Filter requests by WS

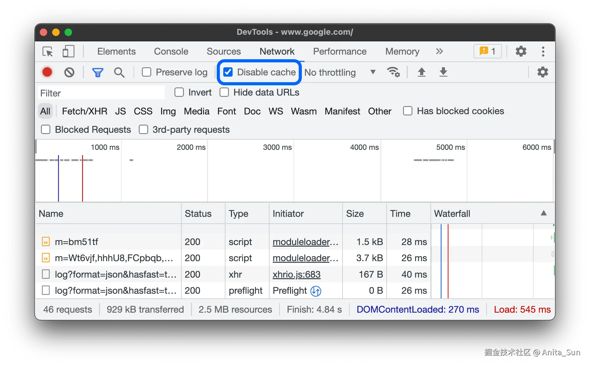[x=276, y=111]
